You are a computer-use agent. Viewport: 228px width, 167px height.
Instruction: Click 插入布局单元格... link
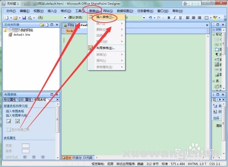click(18, 116)
